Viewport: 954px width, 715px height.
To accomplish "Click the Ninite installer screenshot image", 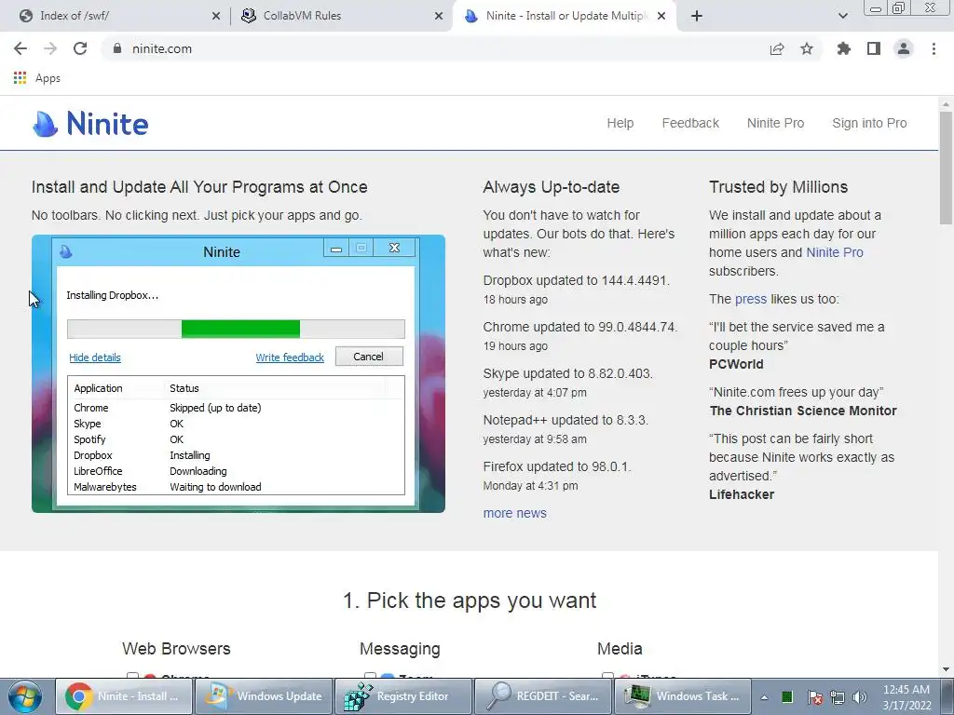I will [x=238, y=373].
